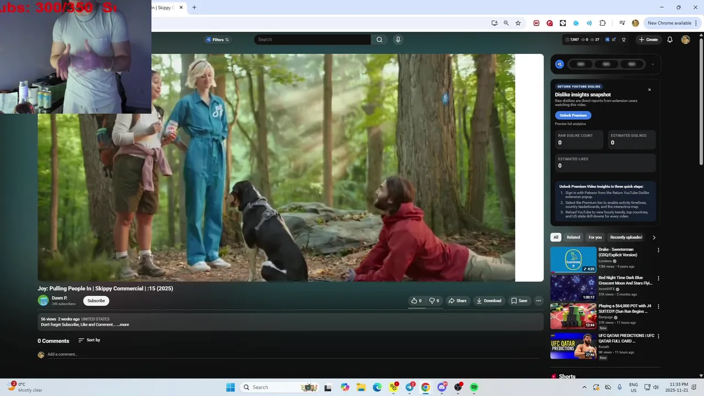Image resolution: width=704 pixels, height=396 pixels.
Task: Close the Dislike insights snapshot panel
Action: tap(650, 90)
